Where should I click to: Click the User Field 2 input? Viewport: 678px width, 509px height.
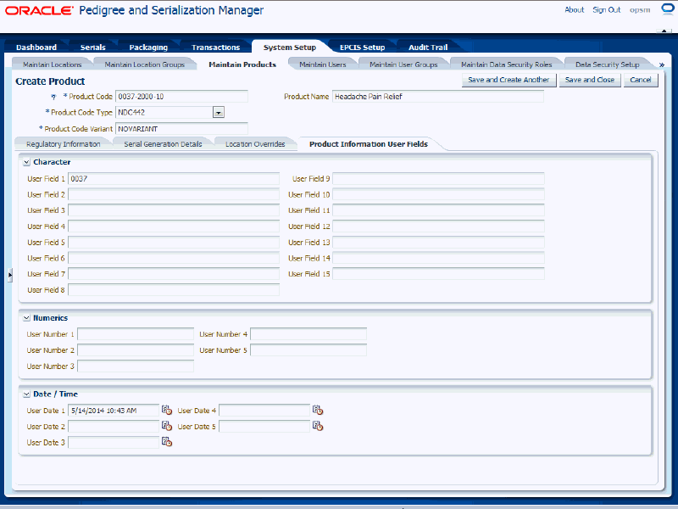pos(174,195)
